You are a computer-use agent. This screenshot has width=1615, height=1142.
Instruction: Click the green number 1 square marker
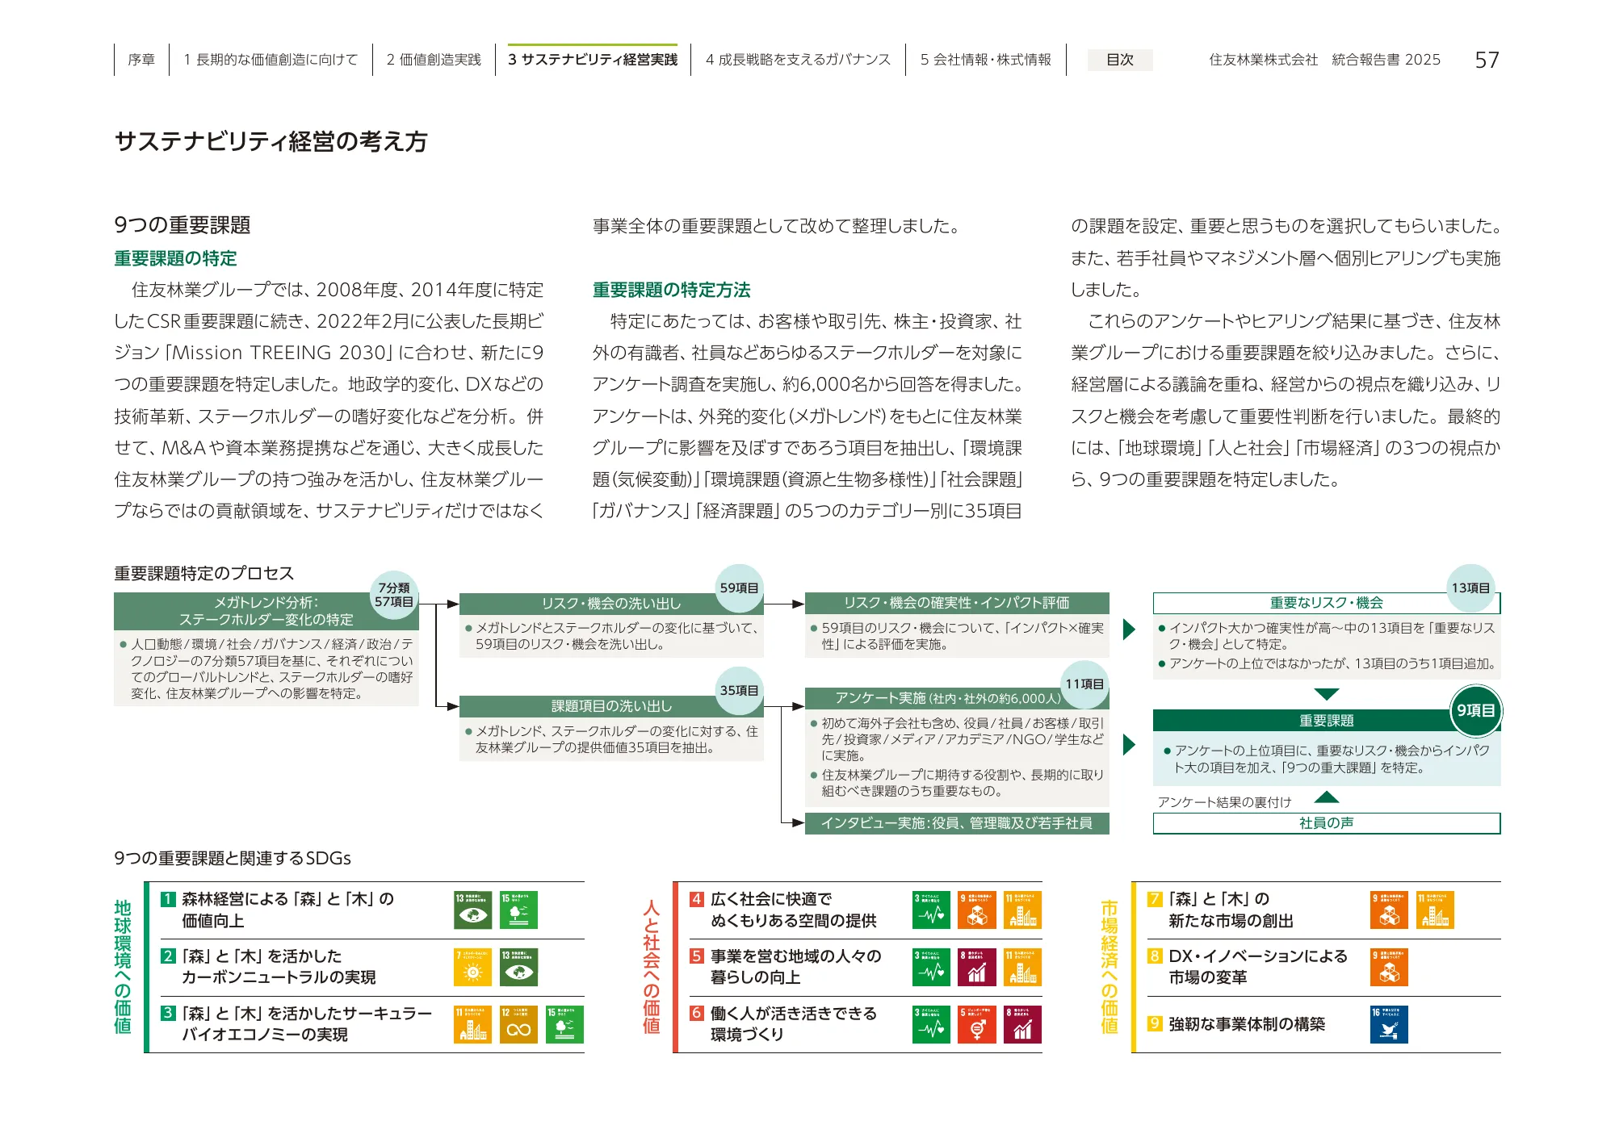pos(168,899)
